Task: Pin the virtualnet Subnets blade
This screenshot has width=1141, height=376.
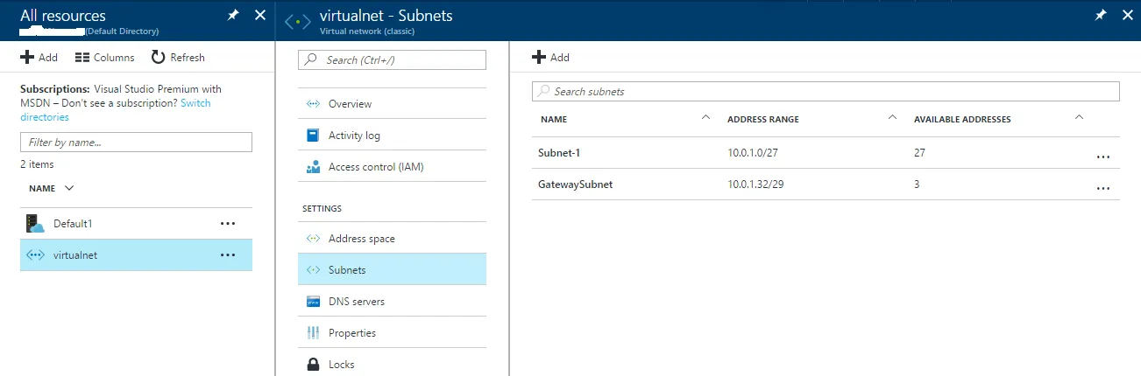Action: pos(1101,16)
